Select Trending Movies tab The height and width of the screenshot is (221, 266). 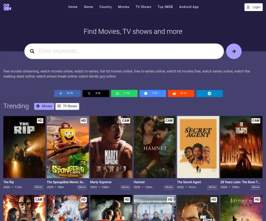click(44, 106)
